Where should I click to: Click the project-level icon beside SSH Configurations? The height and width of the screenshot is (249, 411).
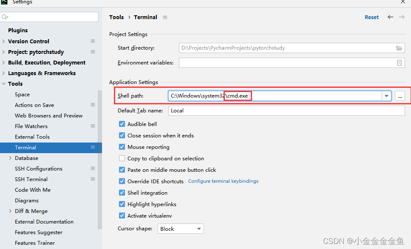click(x=93, y=168)
